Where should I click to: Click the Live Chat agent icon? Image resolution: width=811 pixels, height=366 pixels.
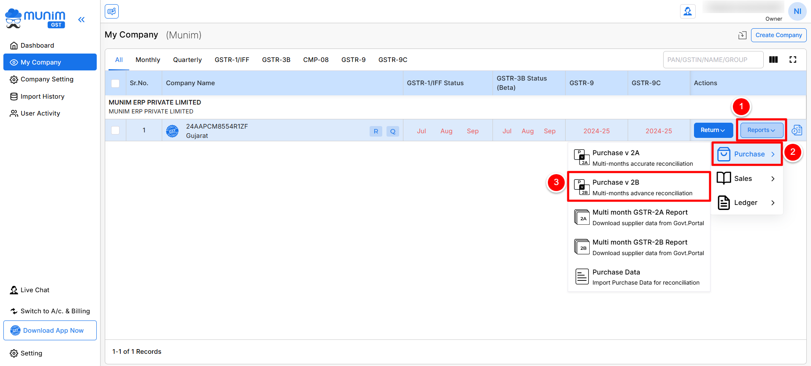click(x=14, y=290)
